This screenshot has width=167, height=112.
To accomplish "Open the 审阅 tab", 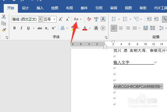I will tap(114, 8).
